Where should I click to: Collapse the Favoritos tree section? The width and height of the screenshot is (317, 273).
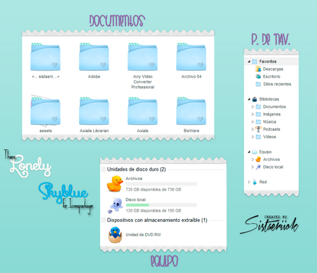(x=249, y=61)
